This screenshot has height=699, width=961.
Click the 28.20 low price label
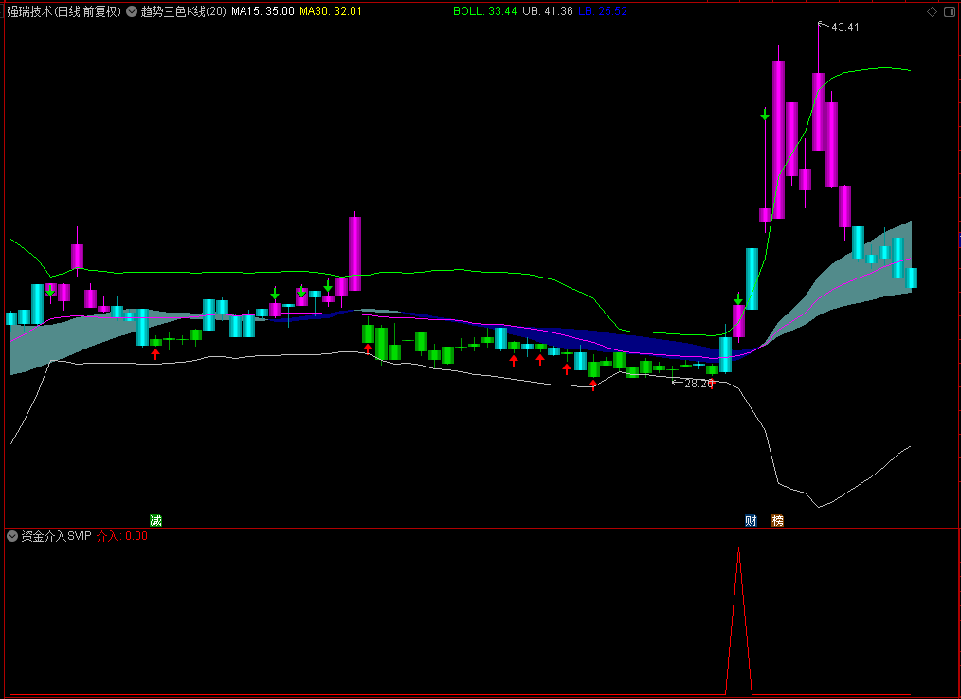pyautogui.click(x=698, y=384)
